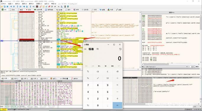
Task: Click the Step Over toolbar icon
Action: click(21, 7)
